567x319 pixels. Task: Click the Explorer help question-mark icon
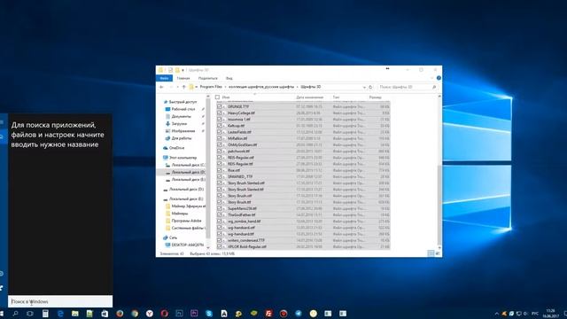coord(439,78)
